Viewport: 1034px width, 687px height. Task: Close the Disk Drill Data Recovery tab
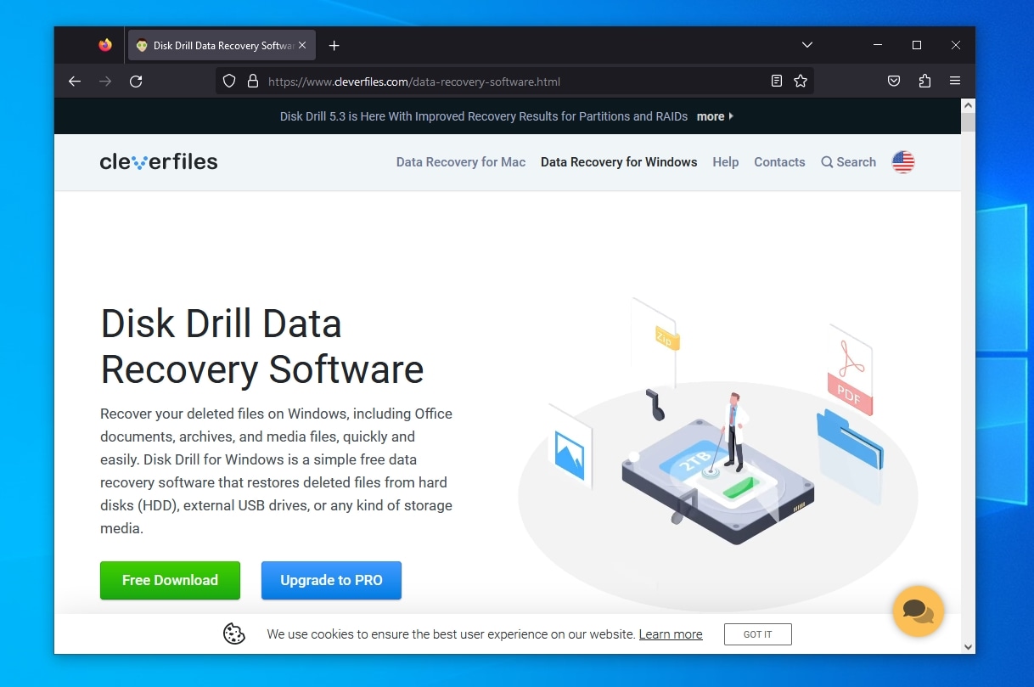(302, 46)
